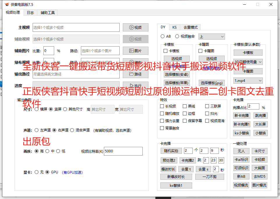The height and width of the screenshot is (199, 280).
Task: Click the ks替换1 button
Action: [176, 185]
